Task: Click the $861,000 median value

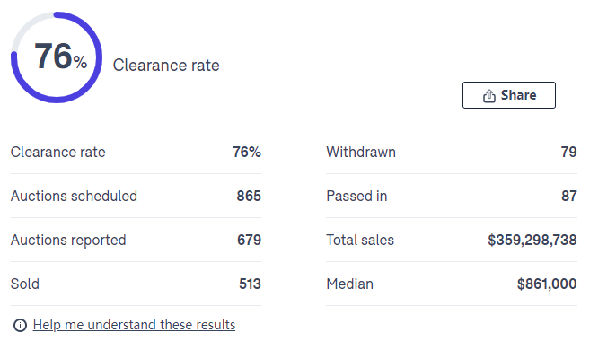Action: (x=547, y=284)
